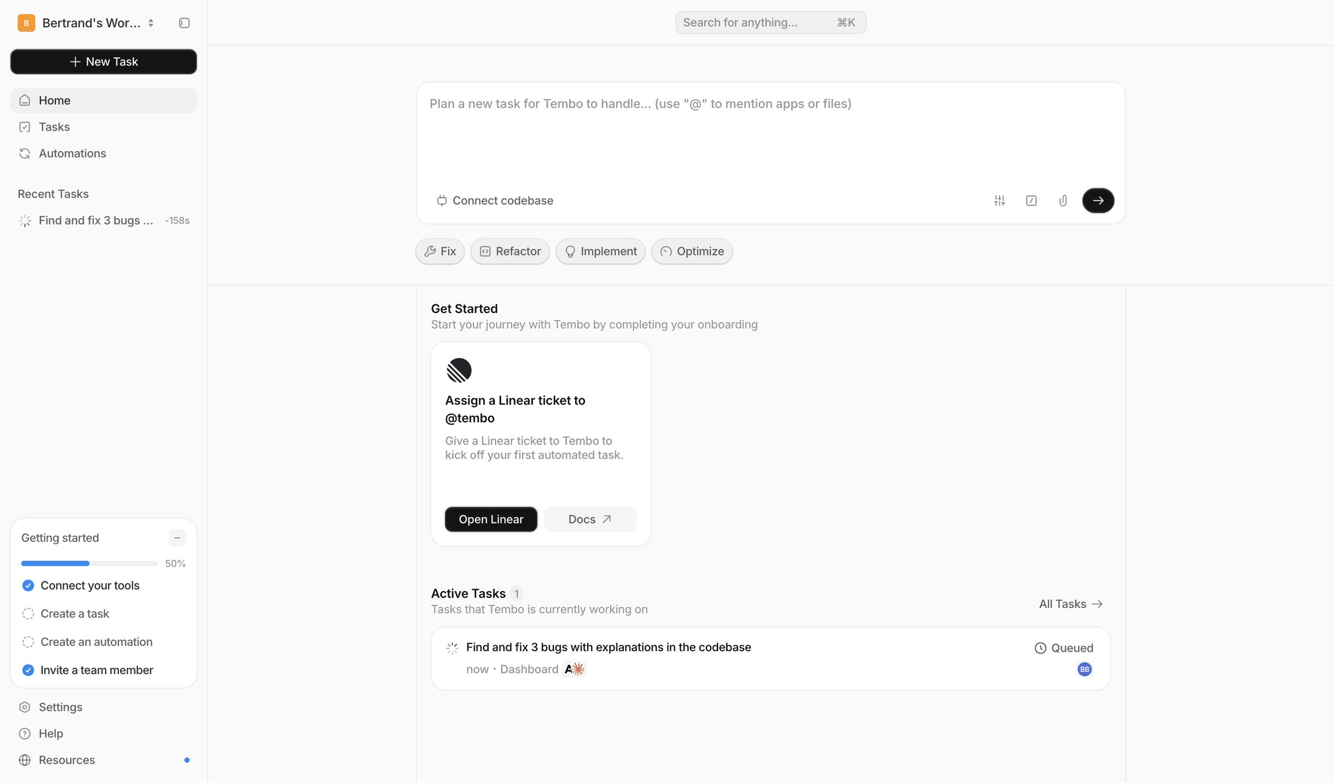This screenshot has width=1334, height=783.
Task: Open recent task 'Find and fix 3 bugs ...'
Action: 103,221
